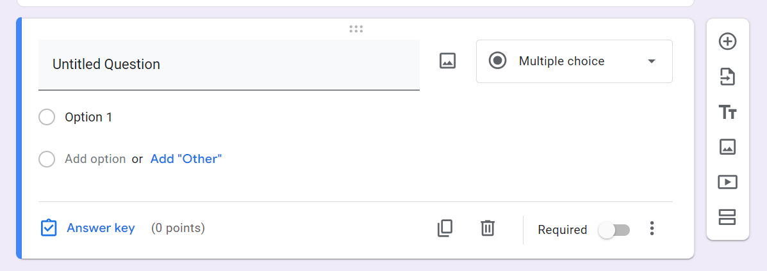The width and height of the screenshot is (767, 271).
Task: Duplicate this question
Action: 445,228
